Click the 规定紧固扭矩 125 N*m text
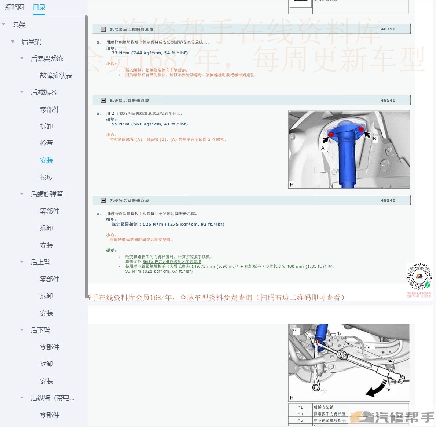This screenshot has width=436, height=427. (168, 224)
